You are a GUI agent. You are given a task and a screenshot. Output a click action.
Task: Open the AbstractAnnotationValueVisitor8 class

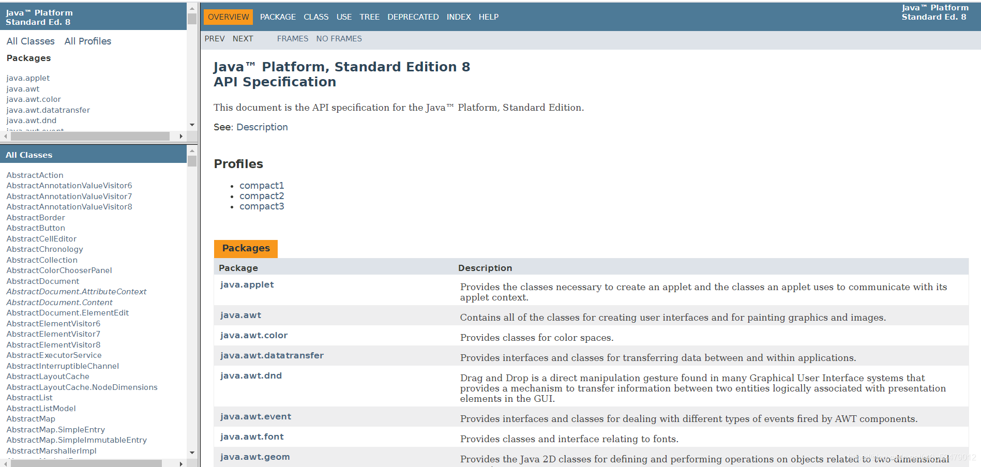click(69, 207)
